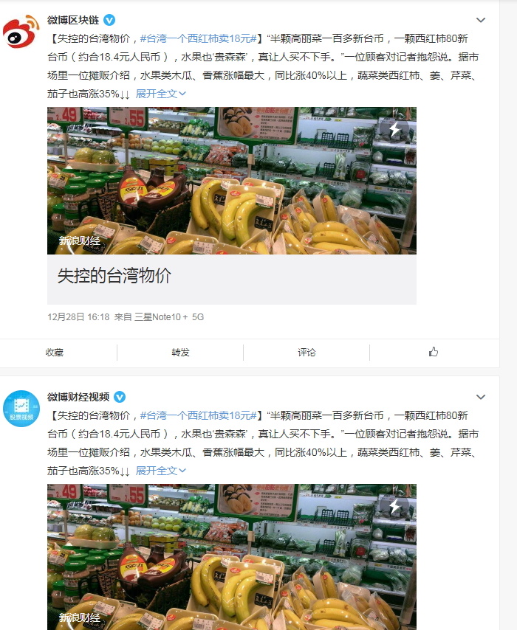
Task: Click the lightning icon on second post image
Action: coord(394,506)
